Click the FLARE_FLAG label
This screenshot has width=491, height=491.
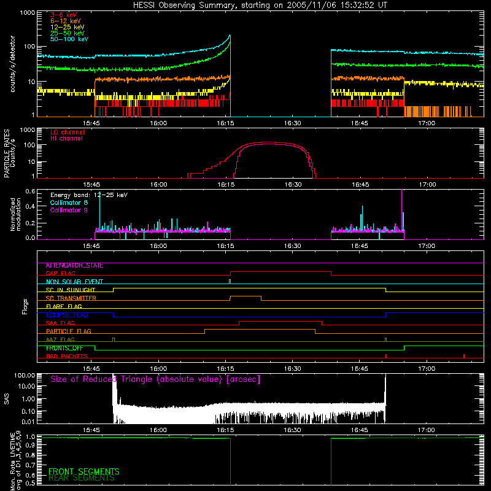point(64,306)
